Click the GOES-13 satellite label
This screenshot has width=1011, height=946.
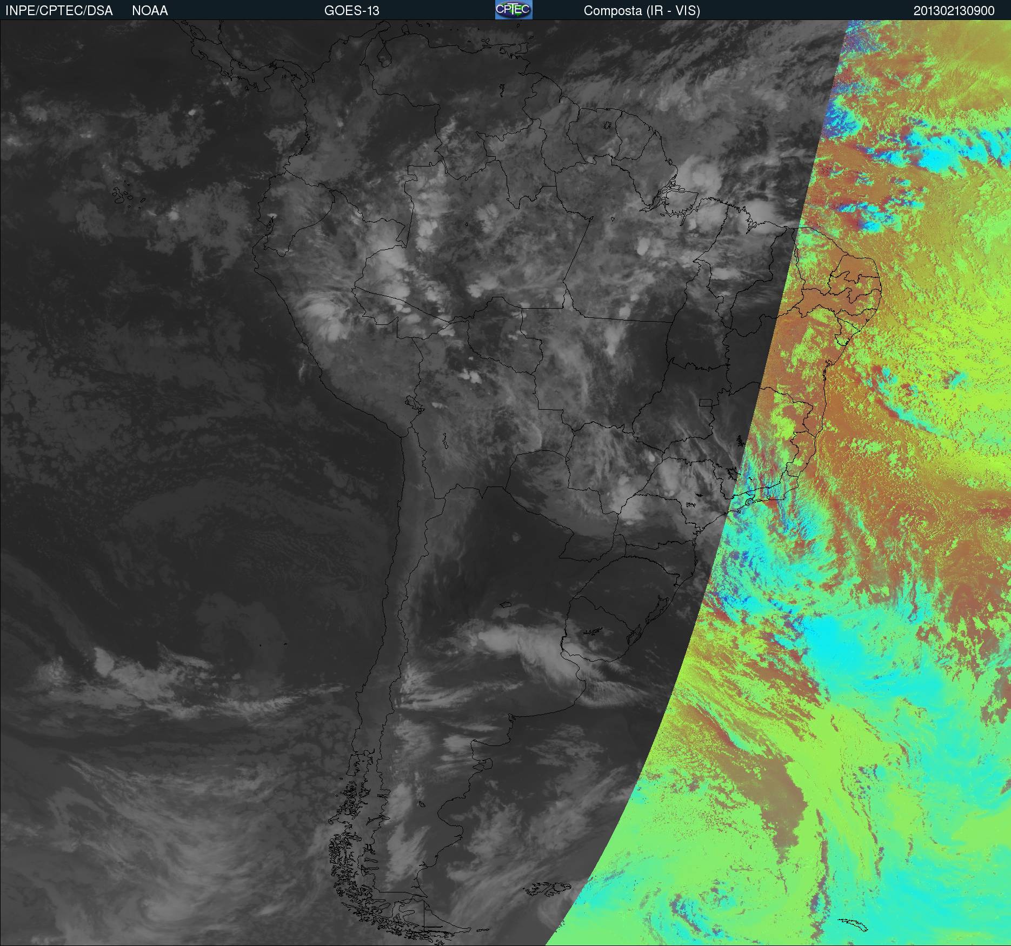pos(352,11)
